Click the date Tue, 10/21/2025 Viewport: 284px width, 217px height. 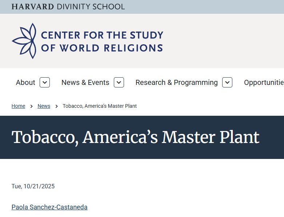pyautogui.click(x=33, y=186)
